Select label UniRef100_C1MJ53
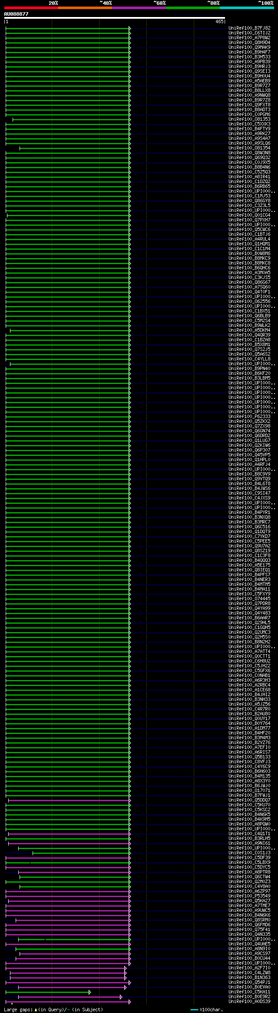 pos(249,196)
